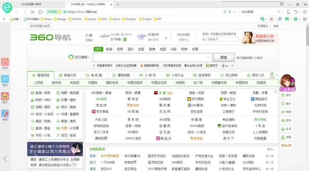The image size is (309, 171).
Task: Open the skin shirt icon in title bar
Action: click(x=282, y=4)
